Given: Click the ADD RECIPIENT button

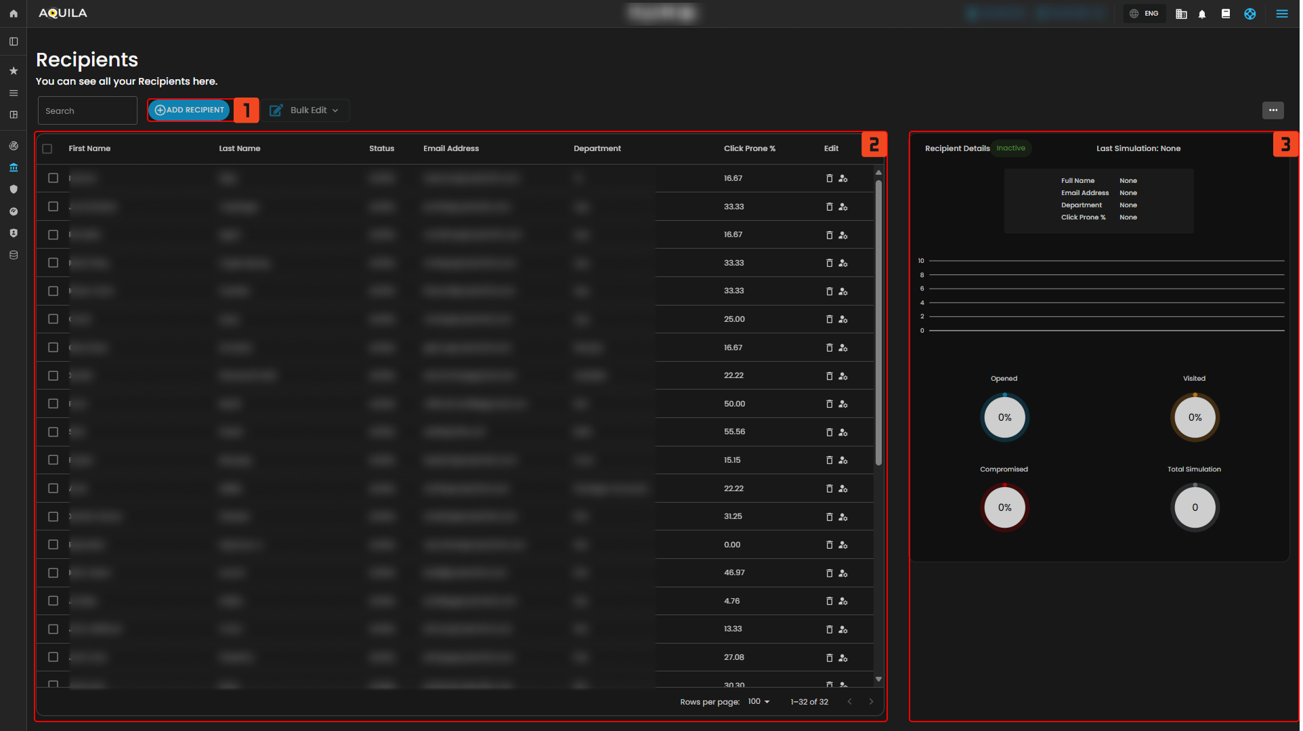Looking at the screenshot, I should point(190,110).
